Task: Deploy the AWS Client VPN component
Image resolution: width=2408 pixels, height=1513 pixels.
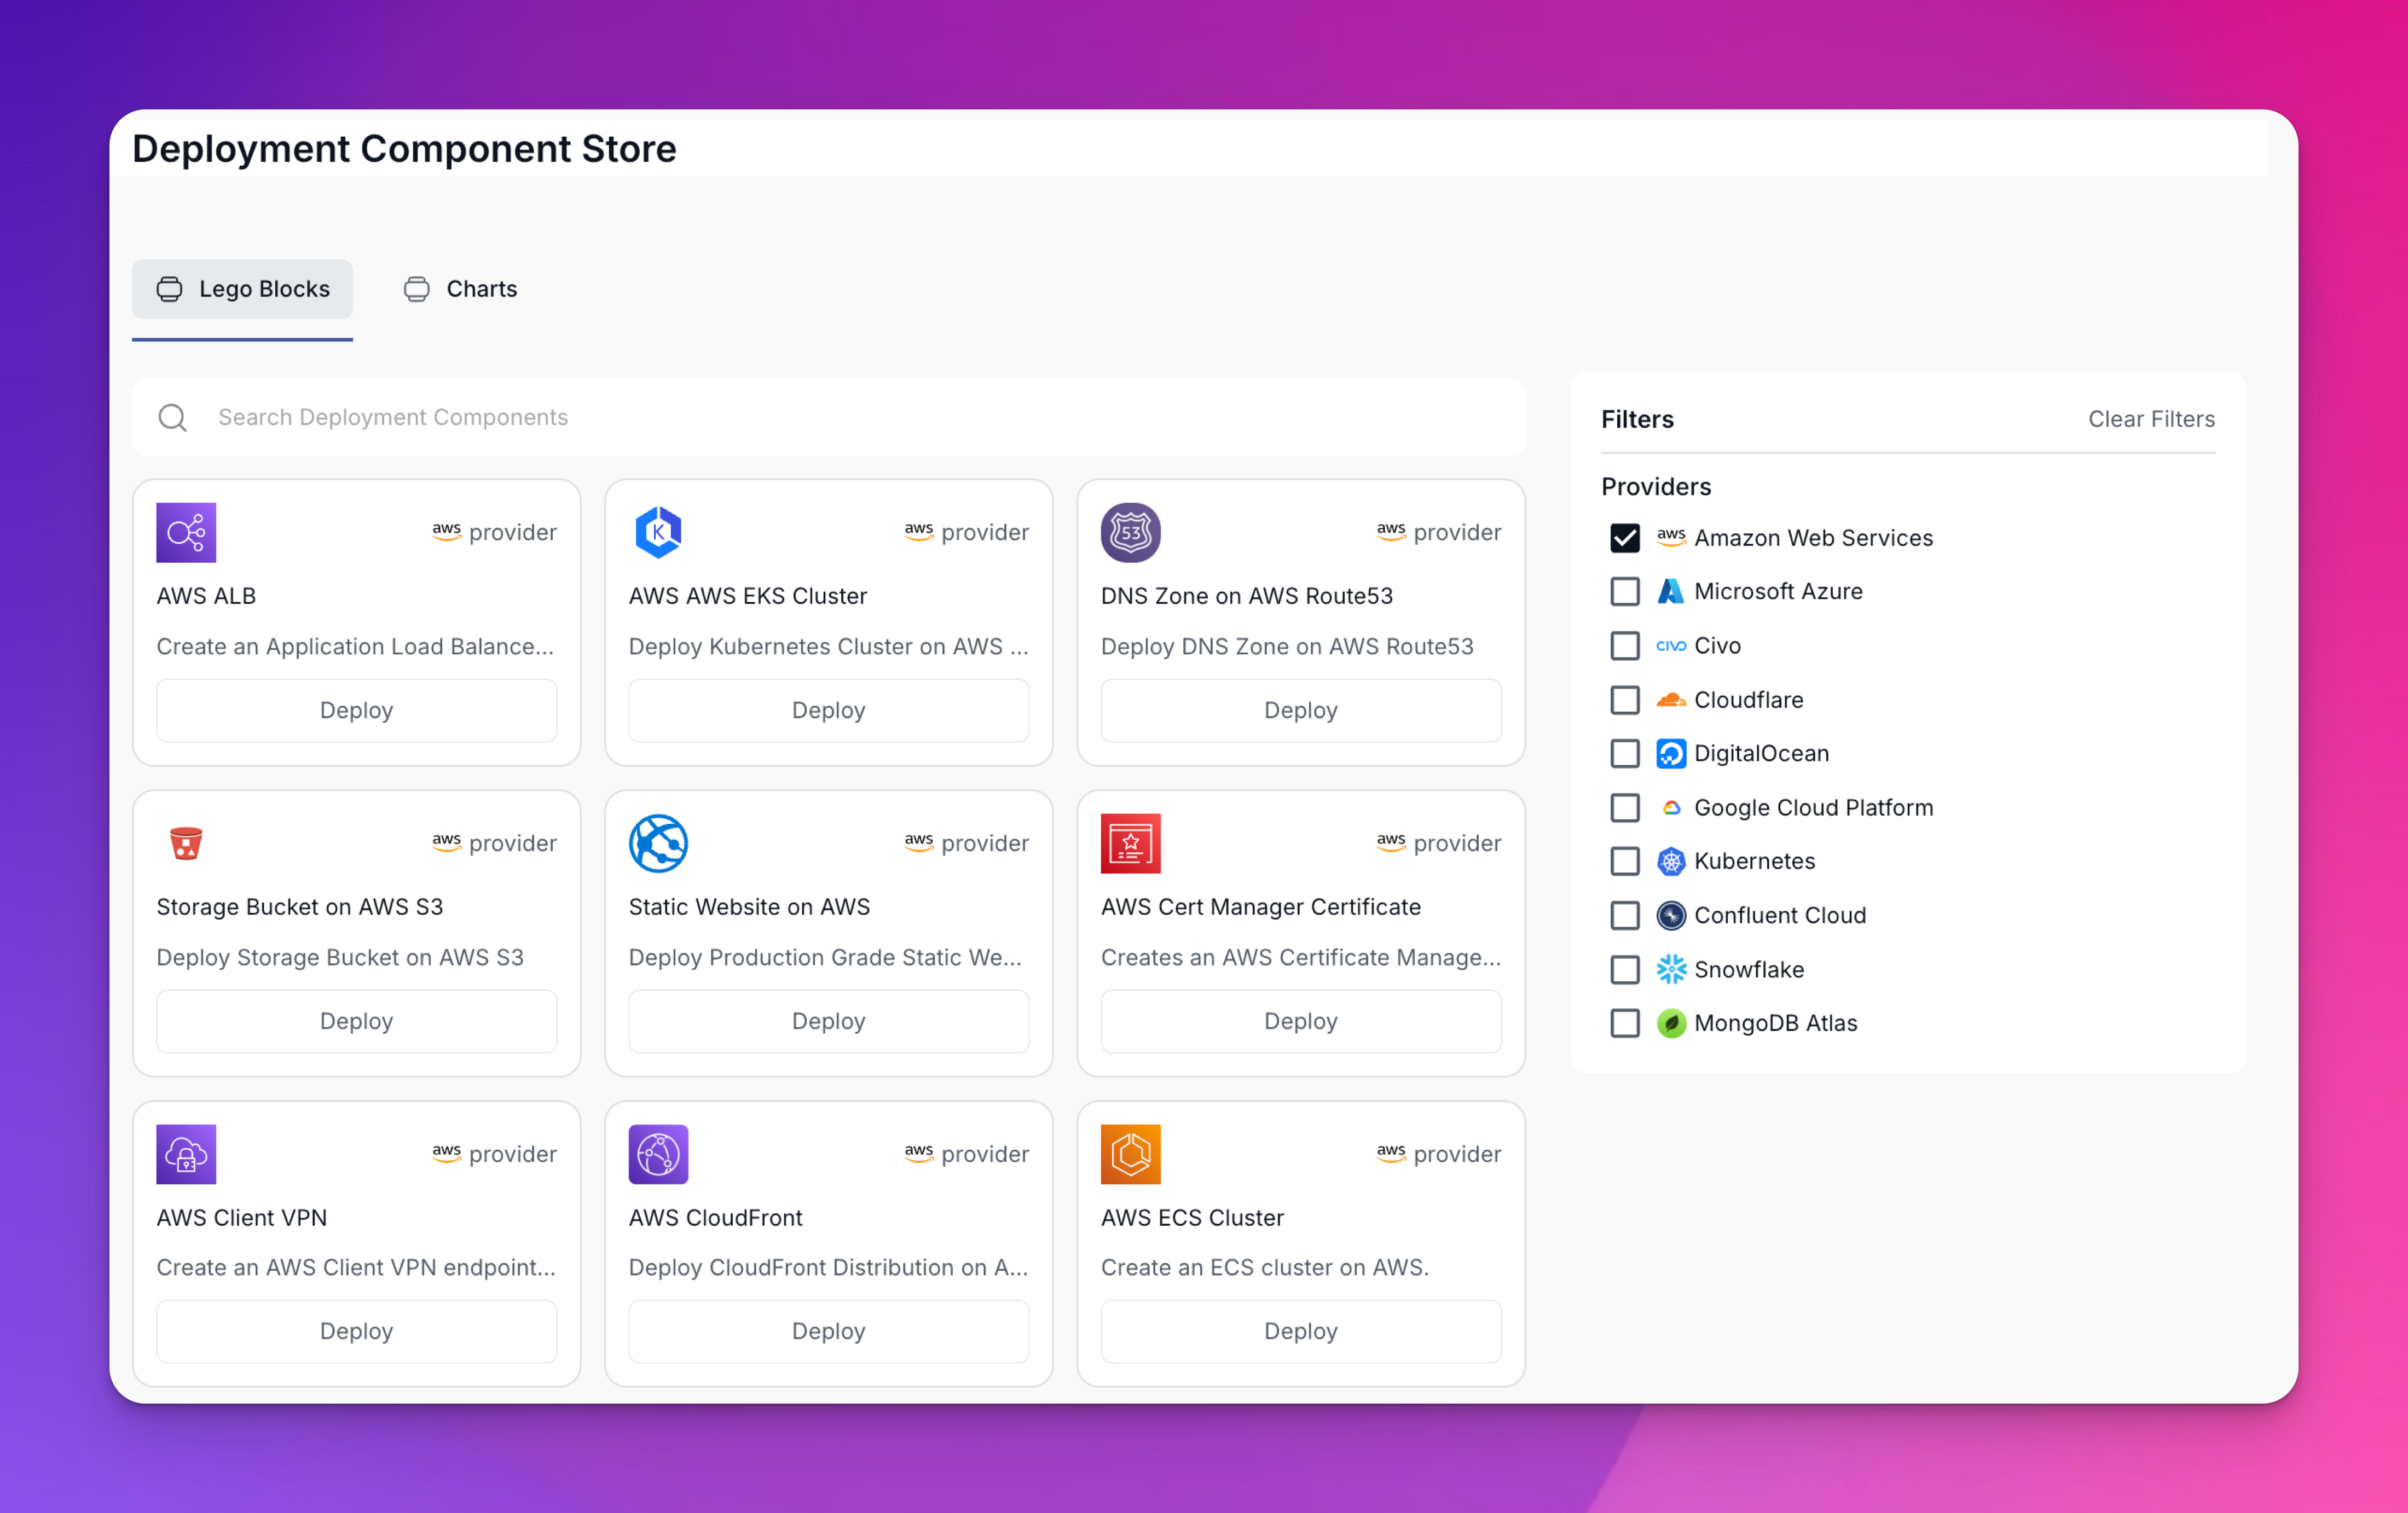Action: [356, 1331]
